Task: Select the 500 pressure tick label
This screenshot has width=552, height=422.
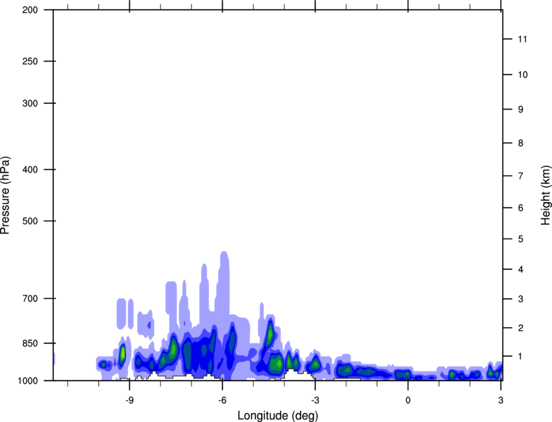Action: [30, 221]
